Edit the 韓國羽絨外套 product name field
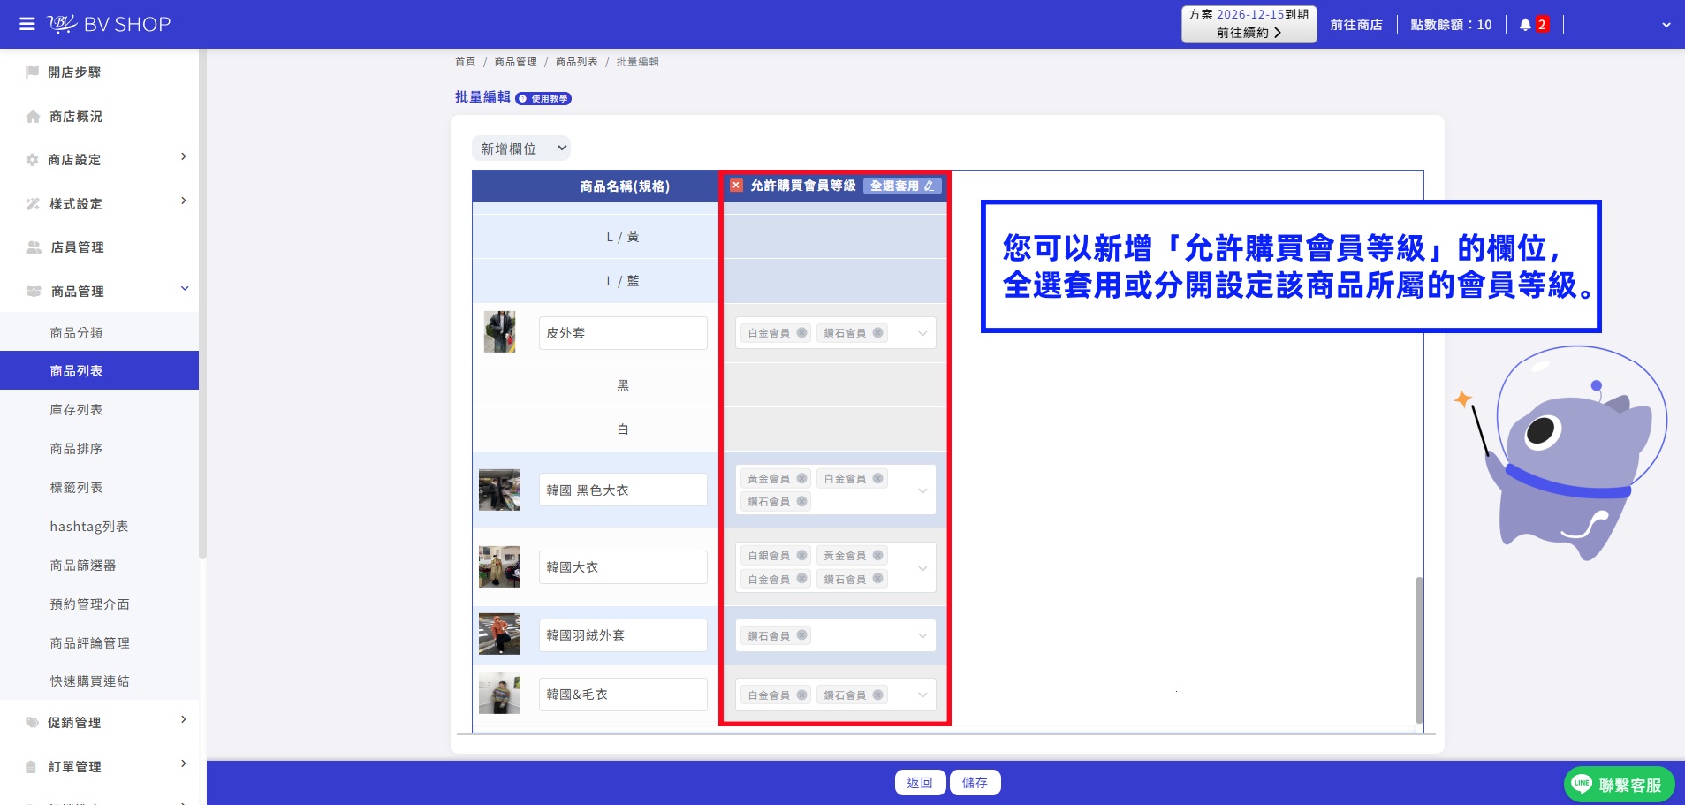 [623, 635]
